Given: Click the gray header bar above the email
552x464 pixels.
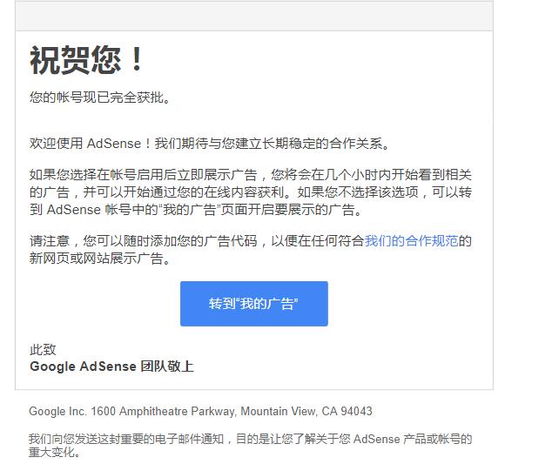Looking at the screenshot, I should tap(254, 16).
